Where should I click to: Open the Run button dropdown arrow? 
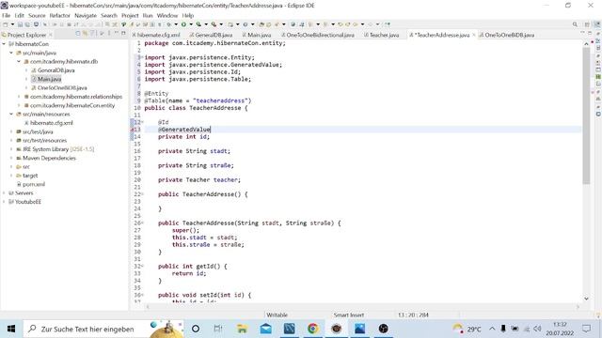pyautogui.click(x=191, y=24)
